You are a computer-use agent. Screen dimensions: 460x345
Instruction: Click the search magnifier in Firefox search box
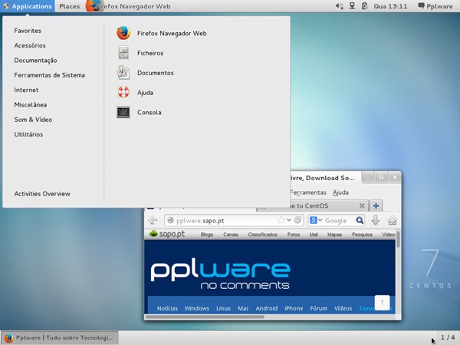360,220
